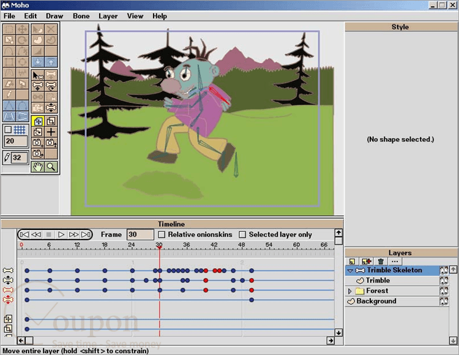
Task: Select the Select Bone tool
Action: tap(38, 75)
